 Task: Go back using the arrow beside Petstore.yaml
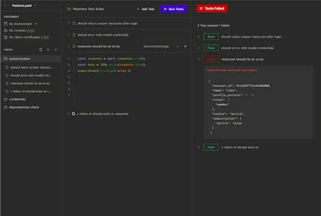(x=5, y=5)
